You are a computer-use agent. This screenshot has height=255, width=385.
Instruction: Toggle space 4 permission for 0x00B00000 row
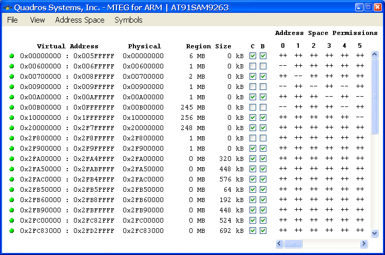344,107
